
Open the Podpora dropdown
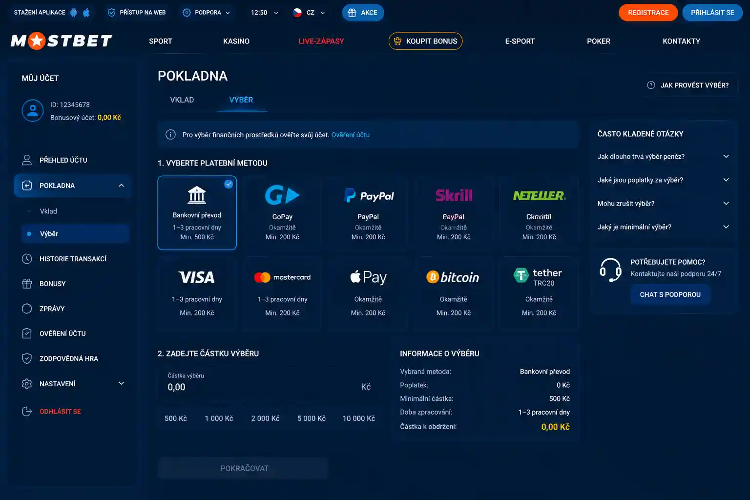[207, 13]
